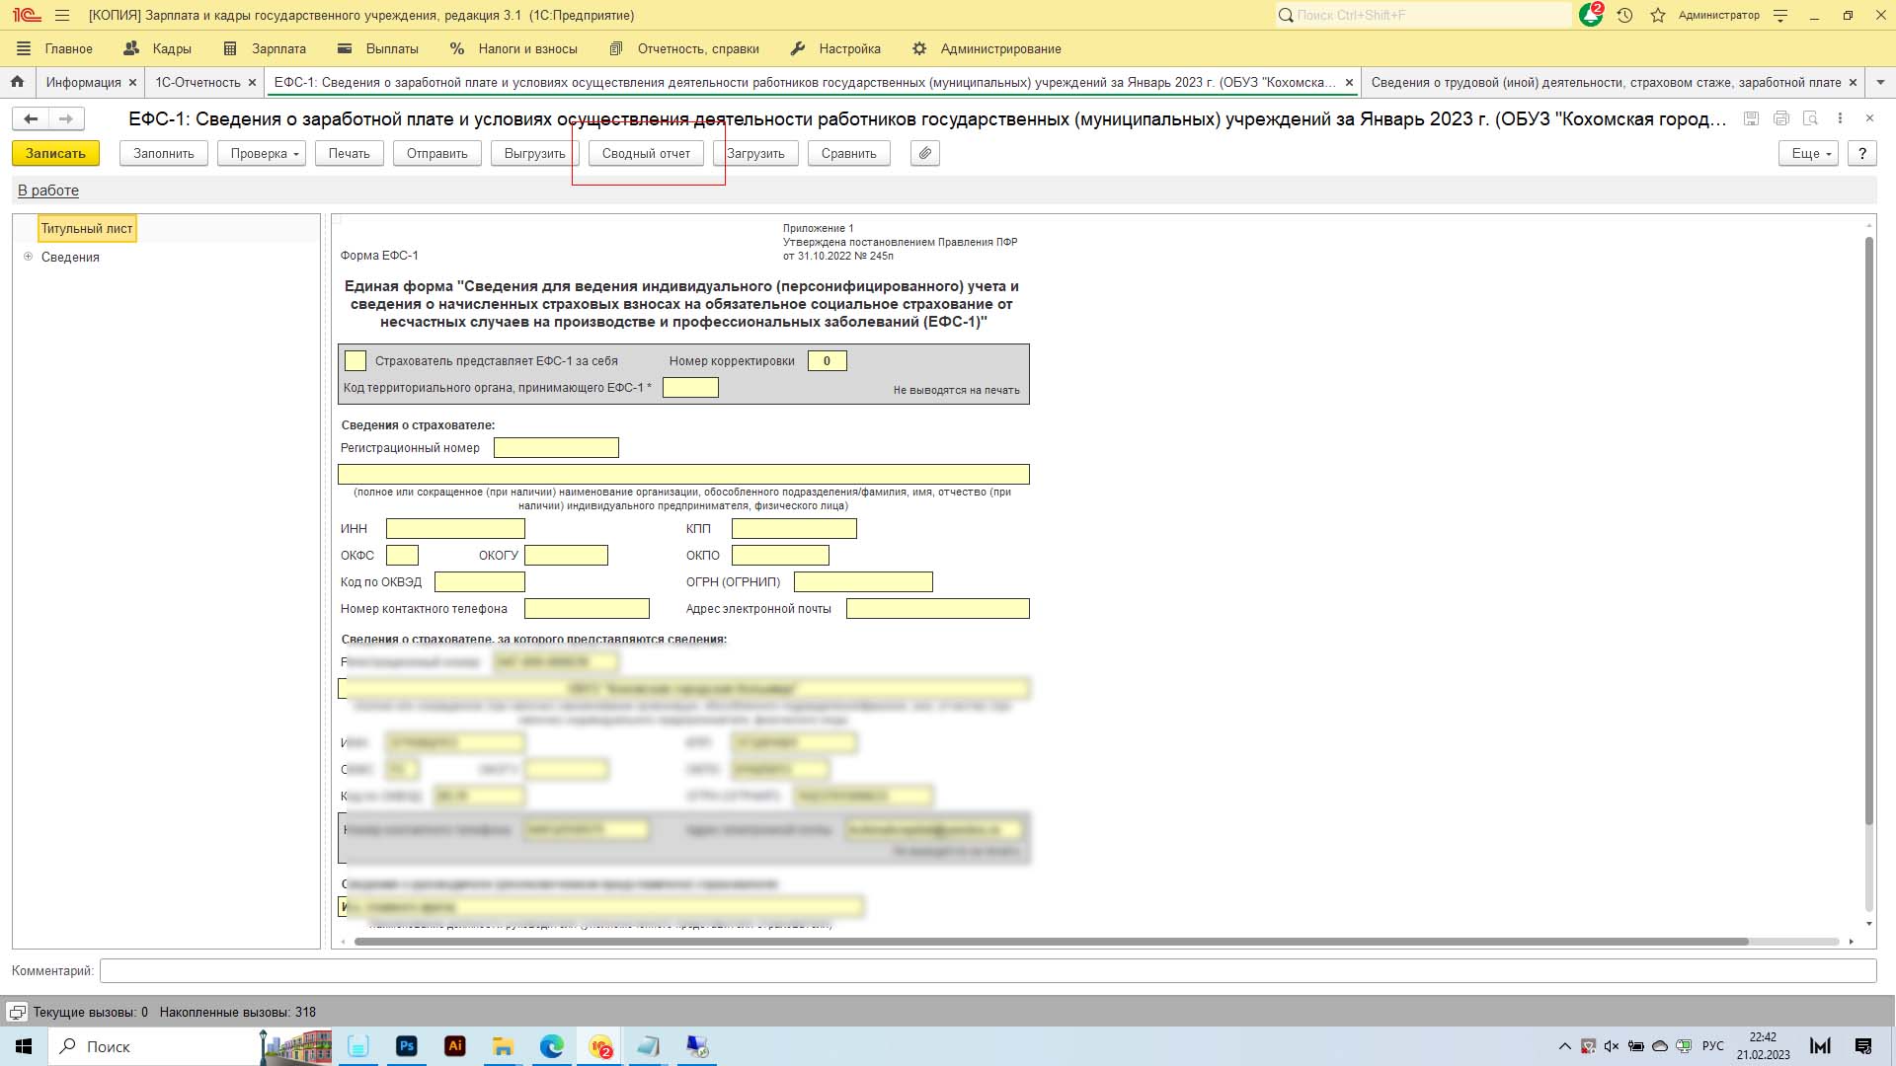Click the Выгрузить button
This screenshot has width=1896, height=1066.
point(534,153)
